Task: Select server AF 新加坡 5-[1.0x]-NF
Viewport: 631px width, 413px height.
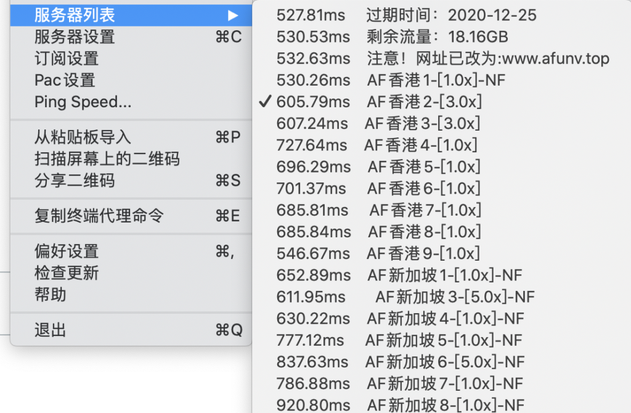Action: click(441, 341)
